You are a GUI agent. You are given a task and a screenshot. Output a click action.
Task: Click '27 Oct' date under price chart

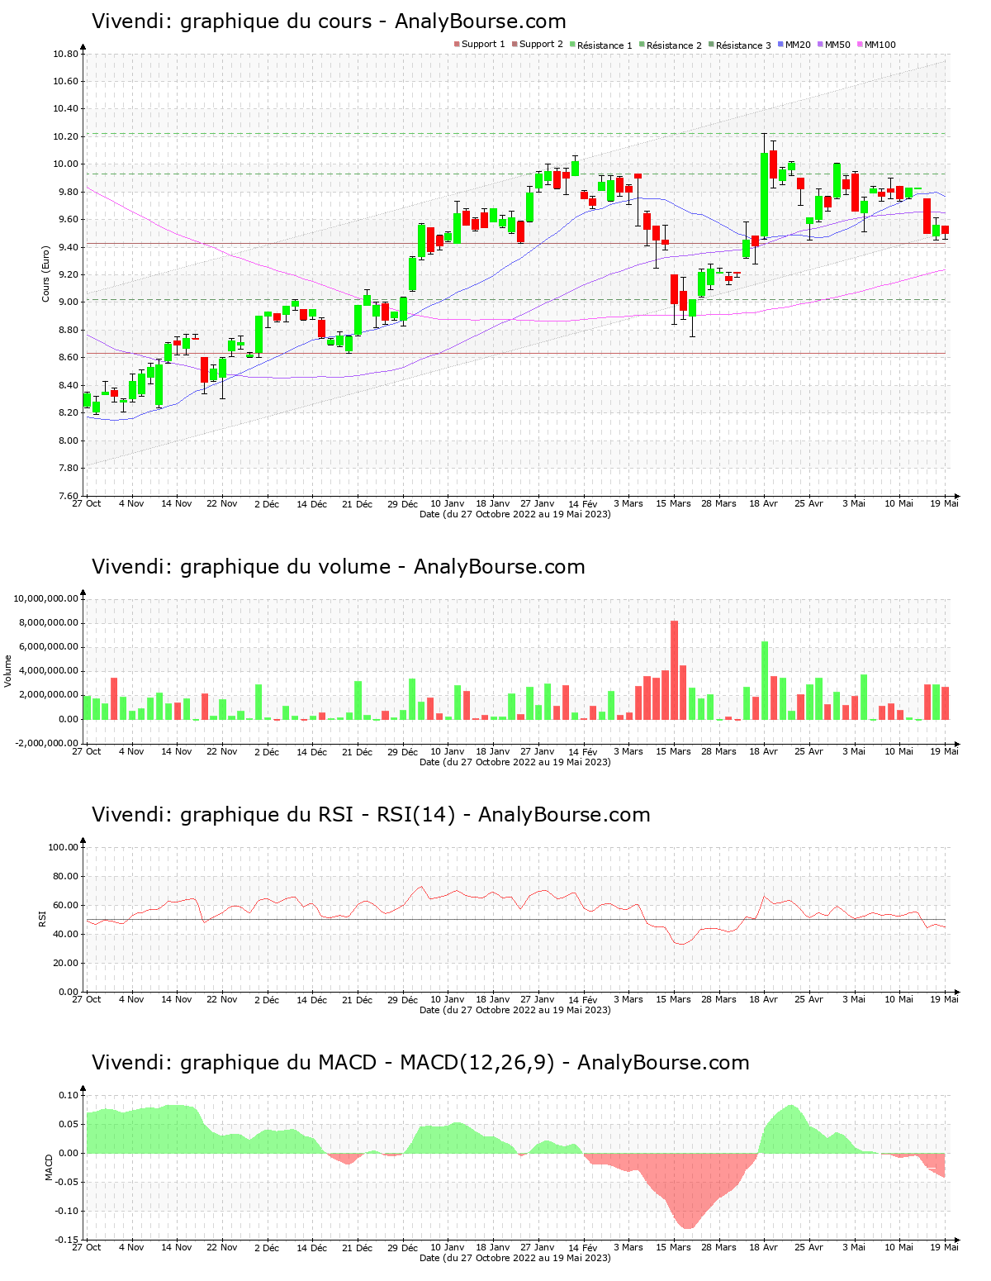(x=86, y=503)
